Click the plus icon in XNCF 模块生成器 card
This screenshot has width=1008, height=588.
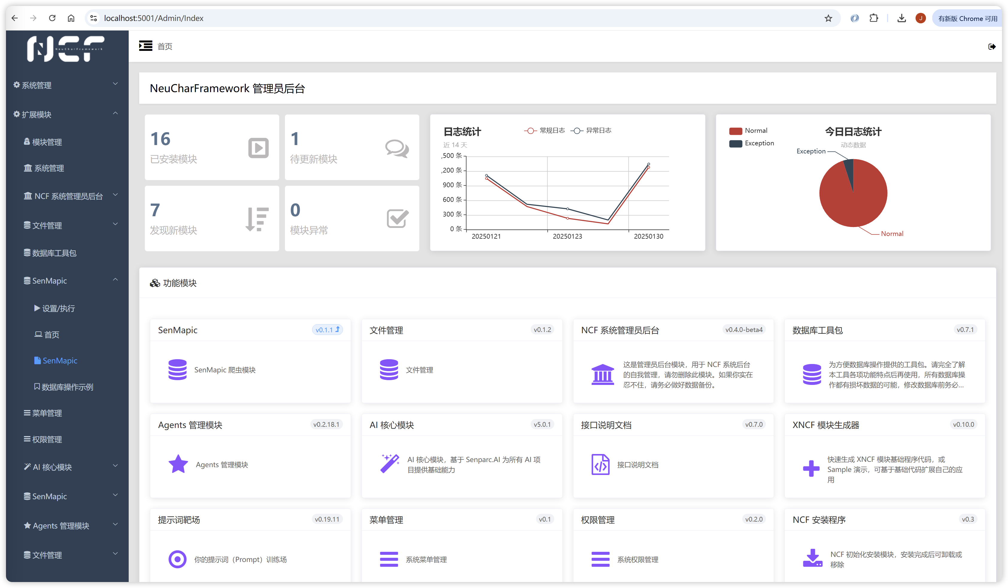811,468
